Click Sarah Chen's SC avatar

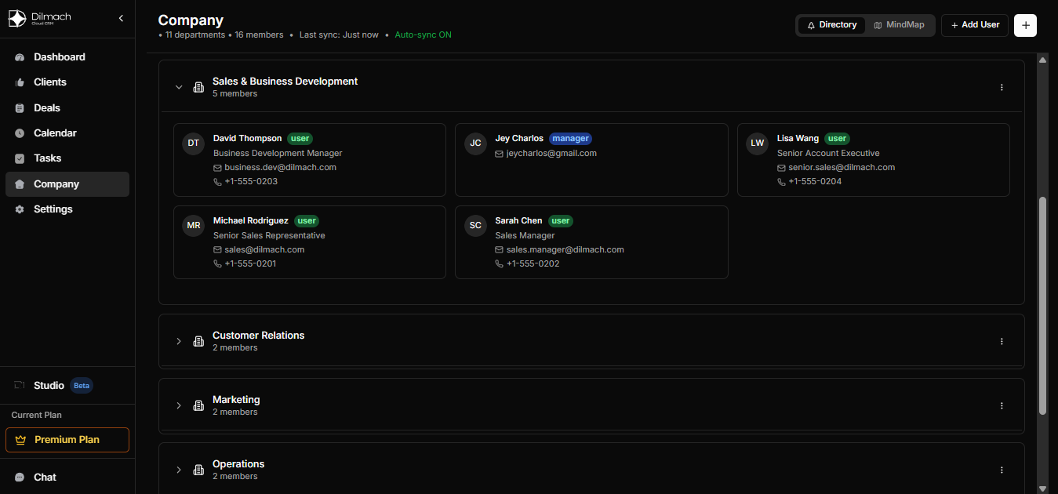475,226
